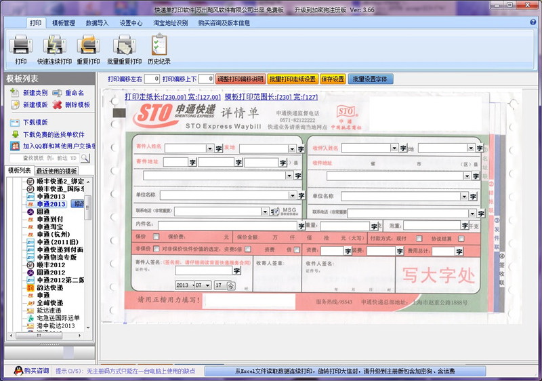The height and width of the screenshot is (381, 542).
Task: Click 字 font button beside sender 单位名称
Action: pos(301,196)
